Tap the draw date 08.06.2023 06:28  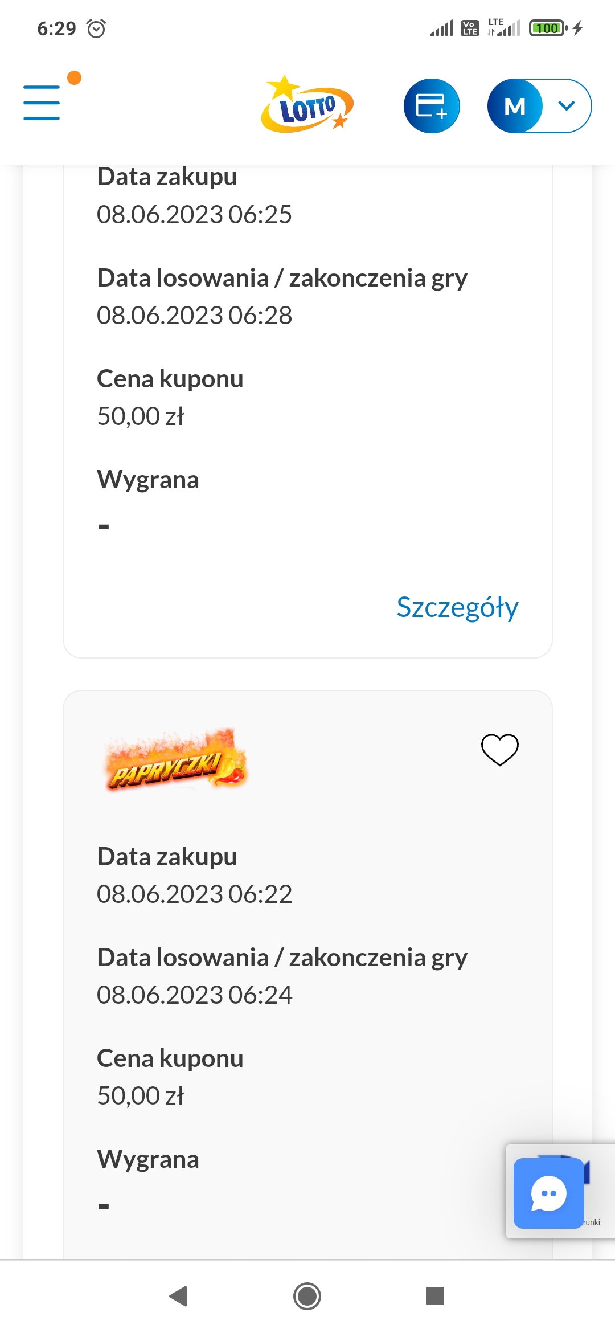click(x=194, y=315)
